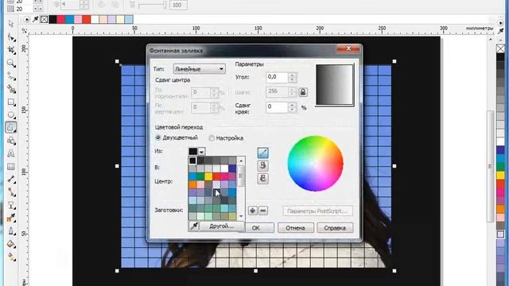Click the Из current color swatch
This screenshot has width=509, height=286.
192,152
